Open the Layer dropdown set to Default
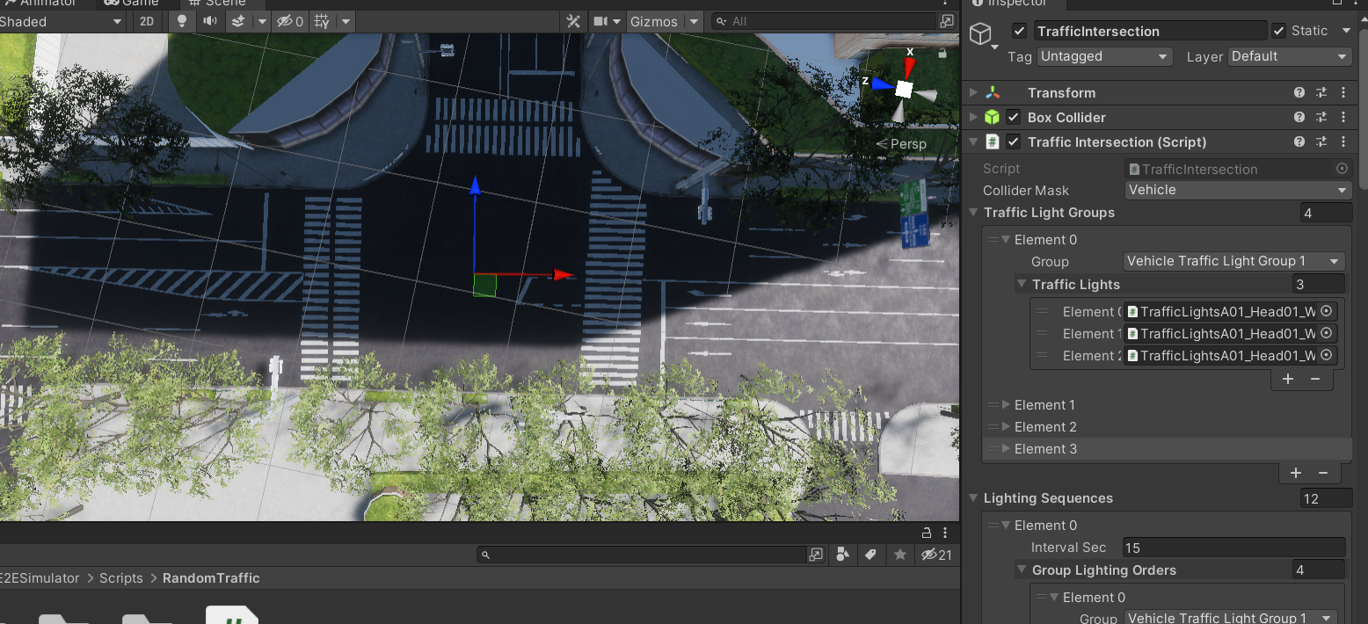1368x624 pixels. pos(1289,56)
